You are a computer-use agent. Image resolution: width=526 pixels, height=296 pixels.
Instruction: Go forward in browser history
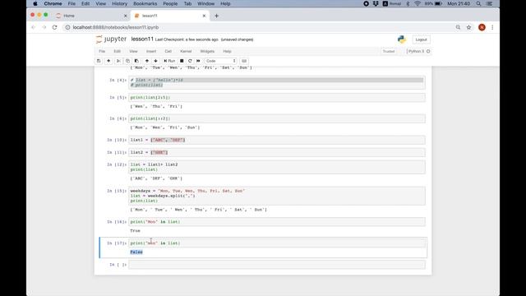pyautogui.click(x=44, y=27)
